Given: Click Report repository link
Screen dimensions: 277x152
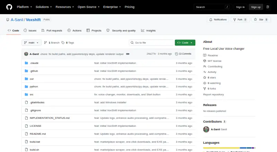Looking at the screenshot, I should coord(213,95).
